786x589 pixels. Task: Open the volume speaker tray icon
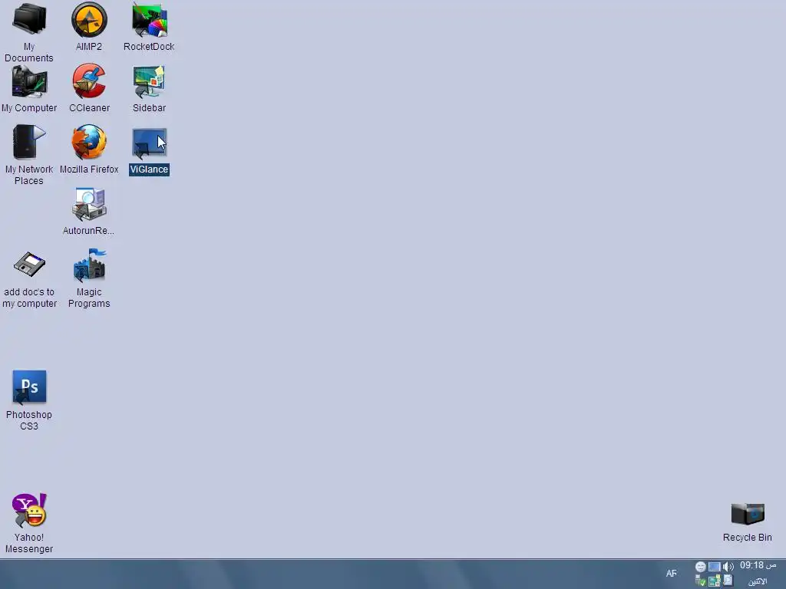[x=728, y=567]
